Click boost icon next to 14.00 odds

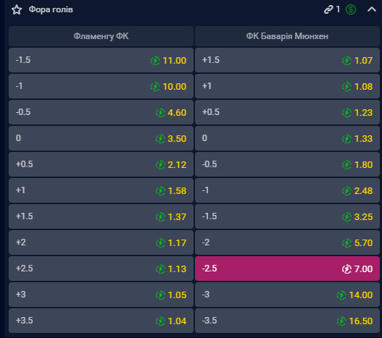(341, 295)
